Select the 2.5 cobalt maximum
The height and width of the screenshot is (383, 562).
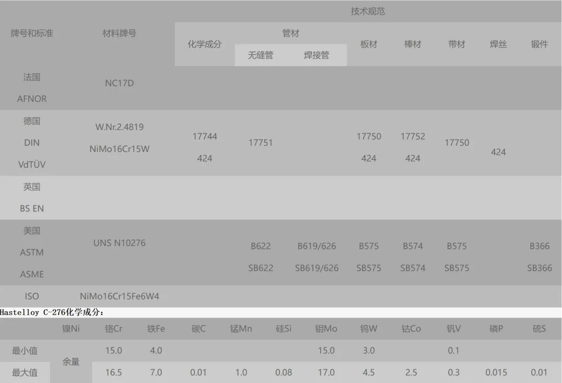(x=411, y=373)
